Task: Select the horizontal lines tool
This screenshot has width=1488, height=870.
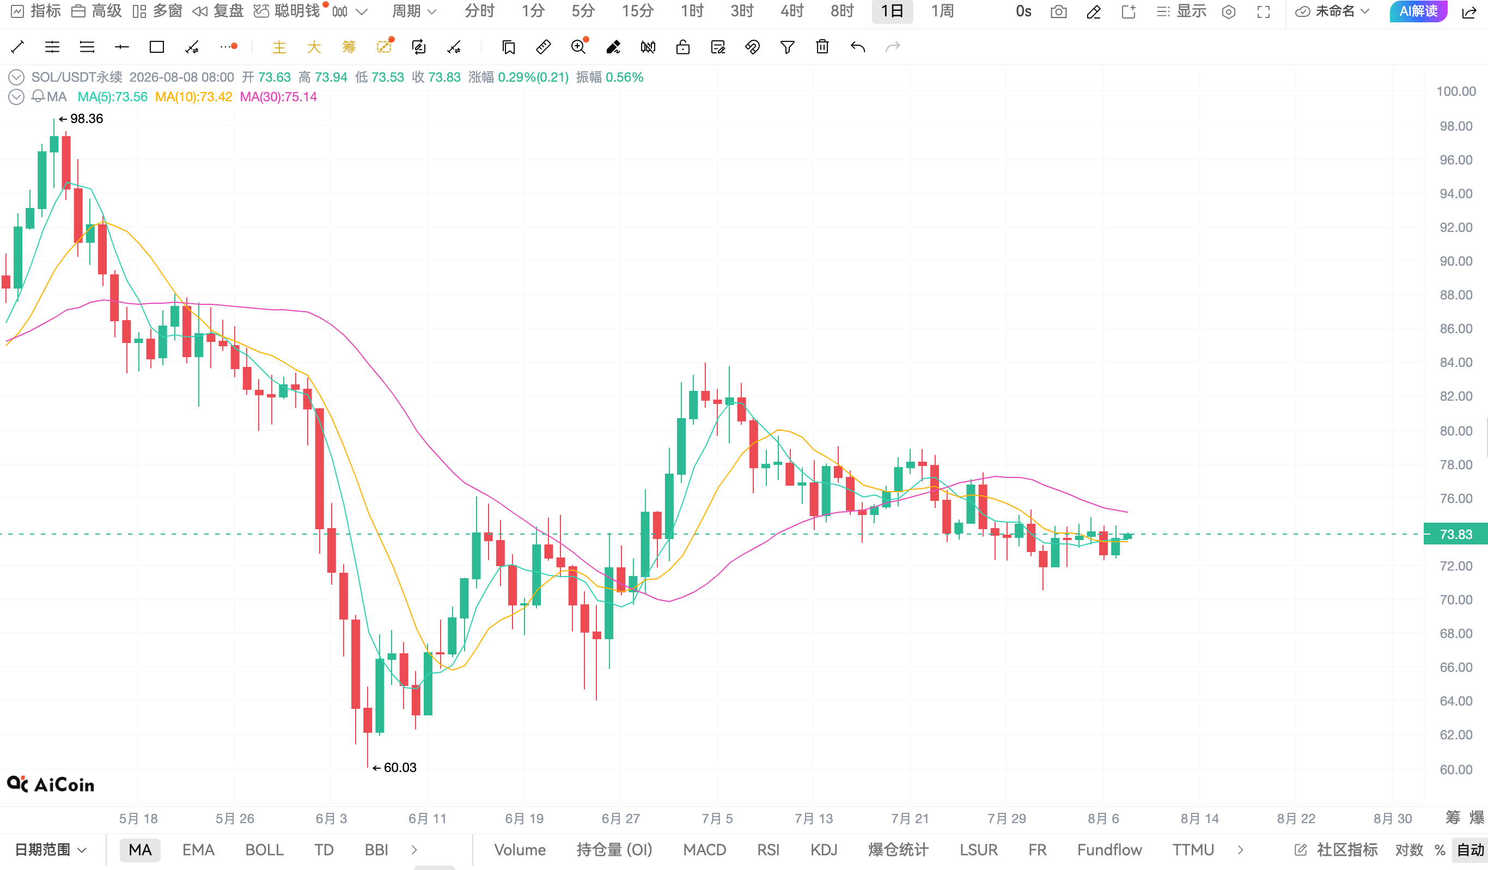Action: pos(87,47)
